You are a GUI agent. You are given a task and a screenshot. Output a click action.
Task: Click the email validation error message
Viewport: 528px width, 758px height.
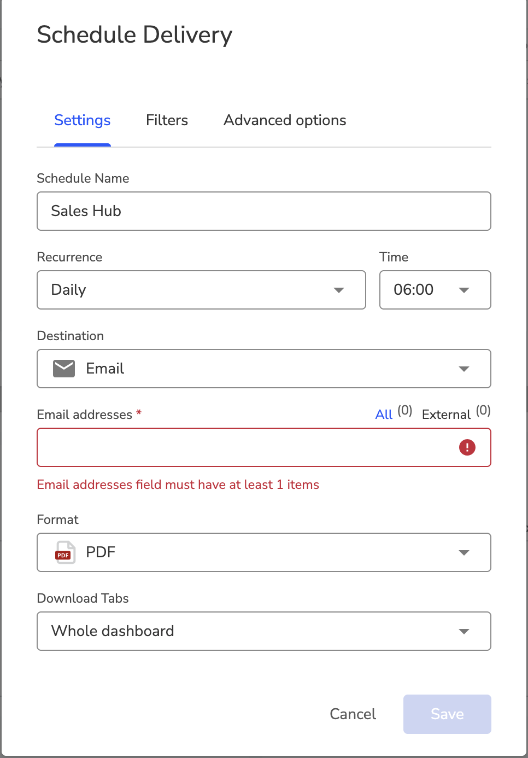point(178,485)
